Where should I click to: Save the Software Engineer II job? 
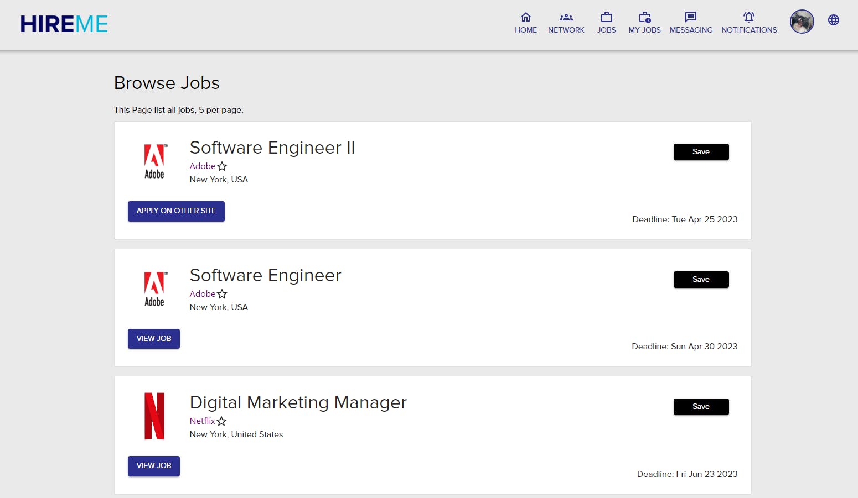(x=701, y=152)
